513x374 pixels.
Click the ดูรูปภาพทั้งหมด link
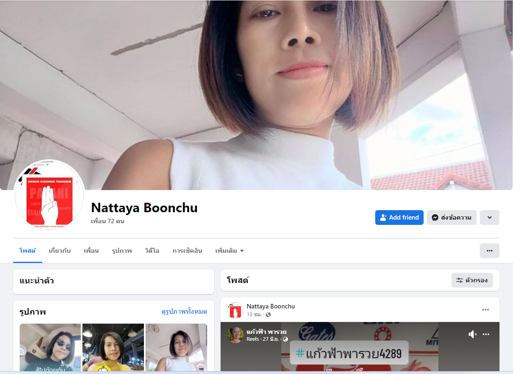coord(184,312)
